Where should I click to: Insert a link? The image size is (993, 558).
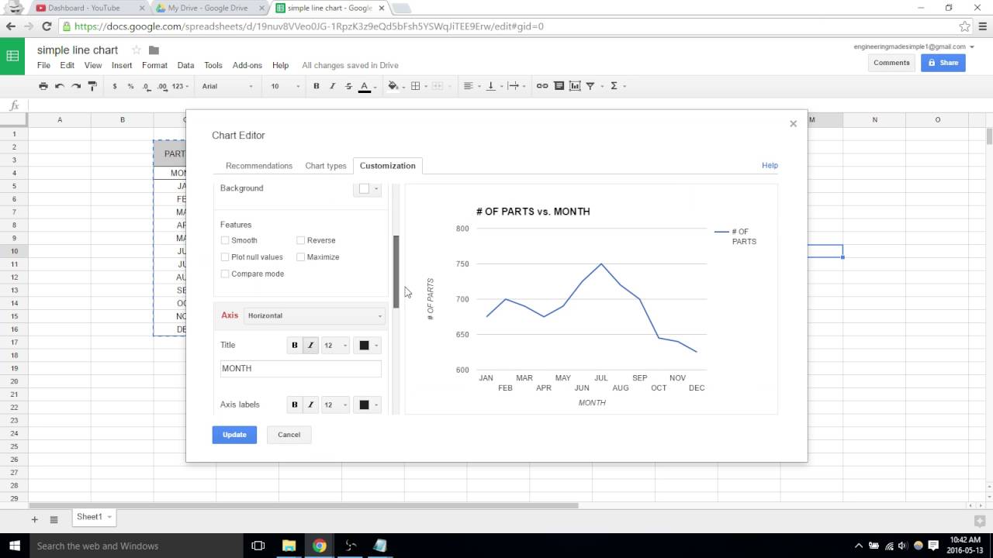542,86
